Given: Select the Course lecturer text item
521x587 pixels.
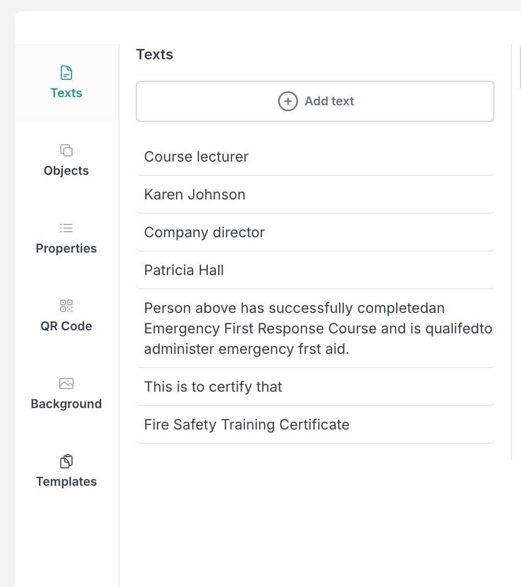Looking at the screenshot, I should point(196,156).
